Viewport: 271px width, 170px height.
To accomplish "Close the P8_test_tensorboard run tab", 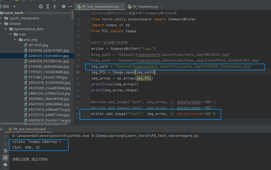I will (49, 129).
